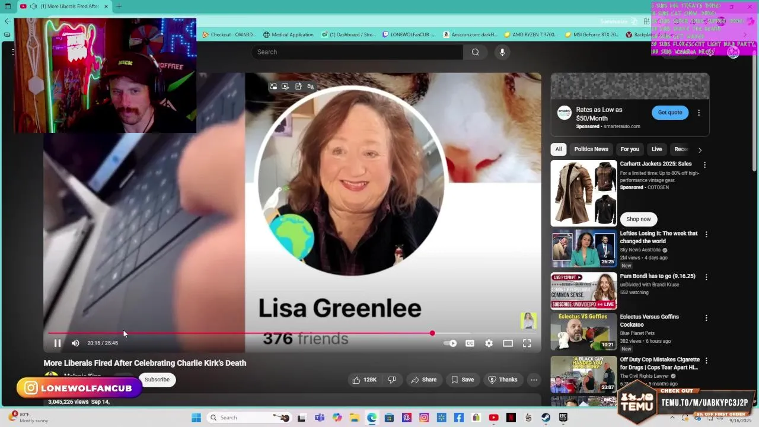This screenshot has height=427, width=759.
Task: Select the For you chip
Action: (630, 149)
